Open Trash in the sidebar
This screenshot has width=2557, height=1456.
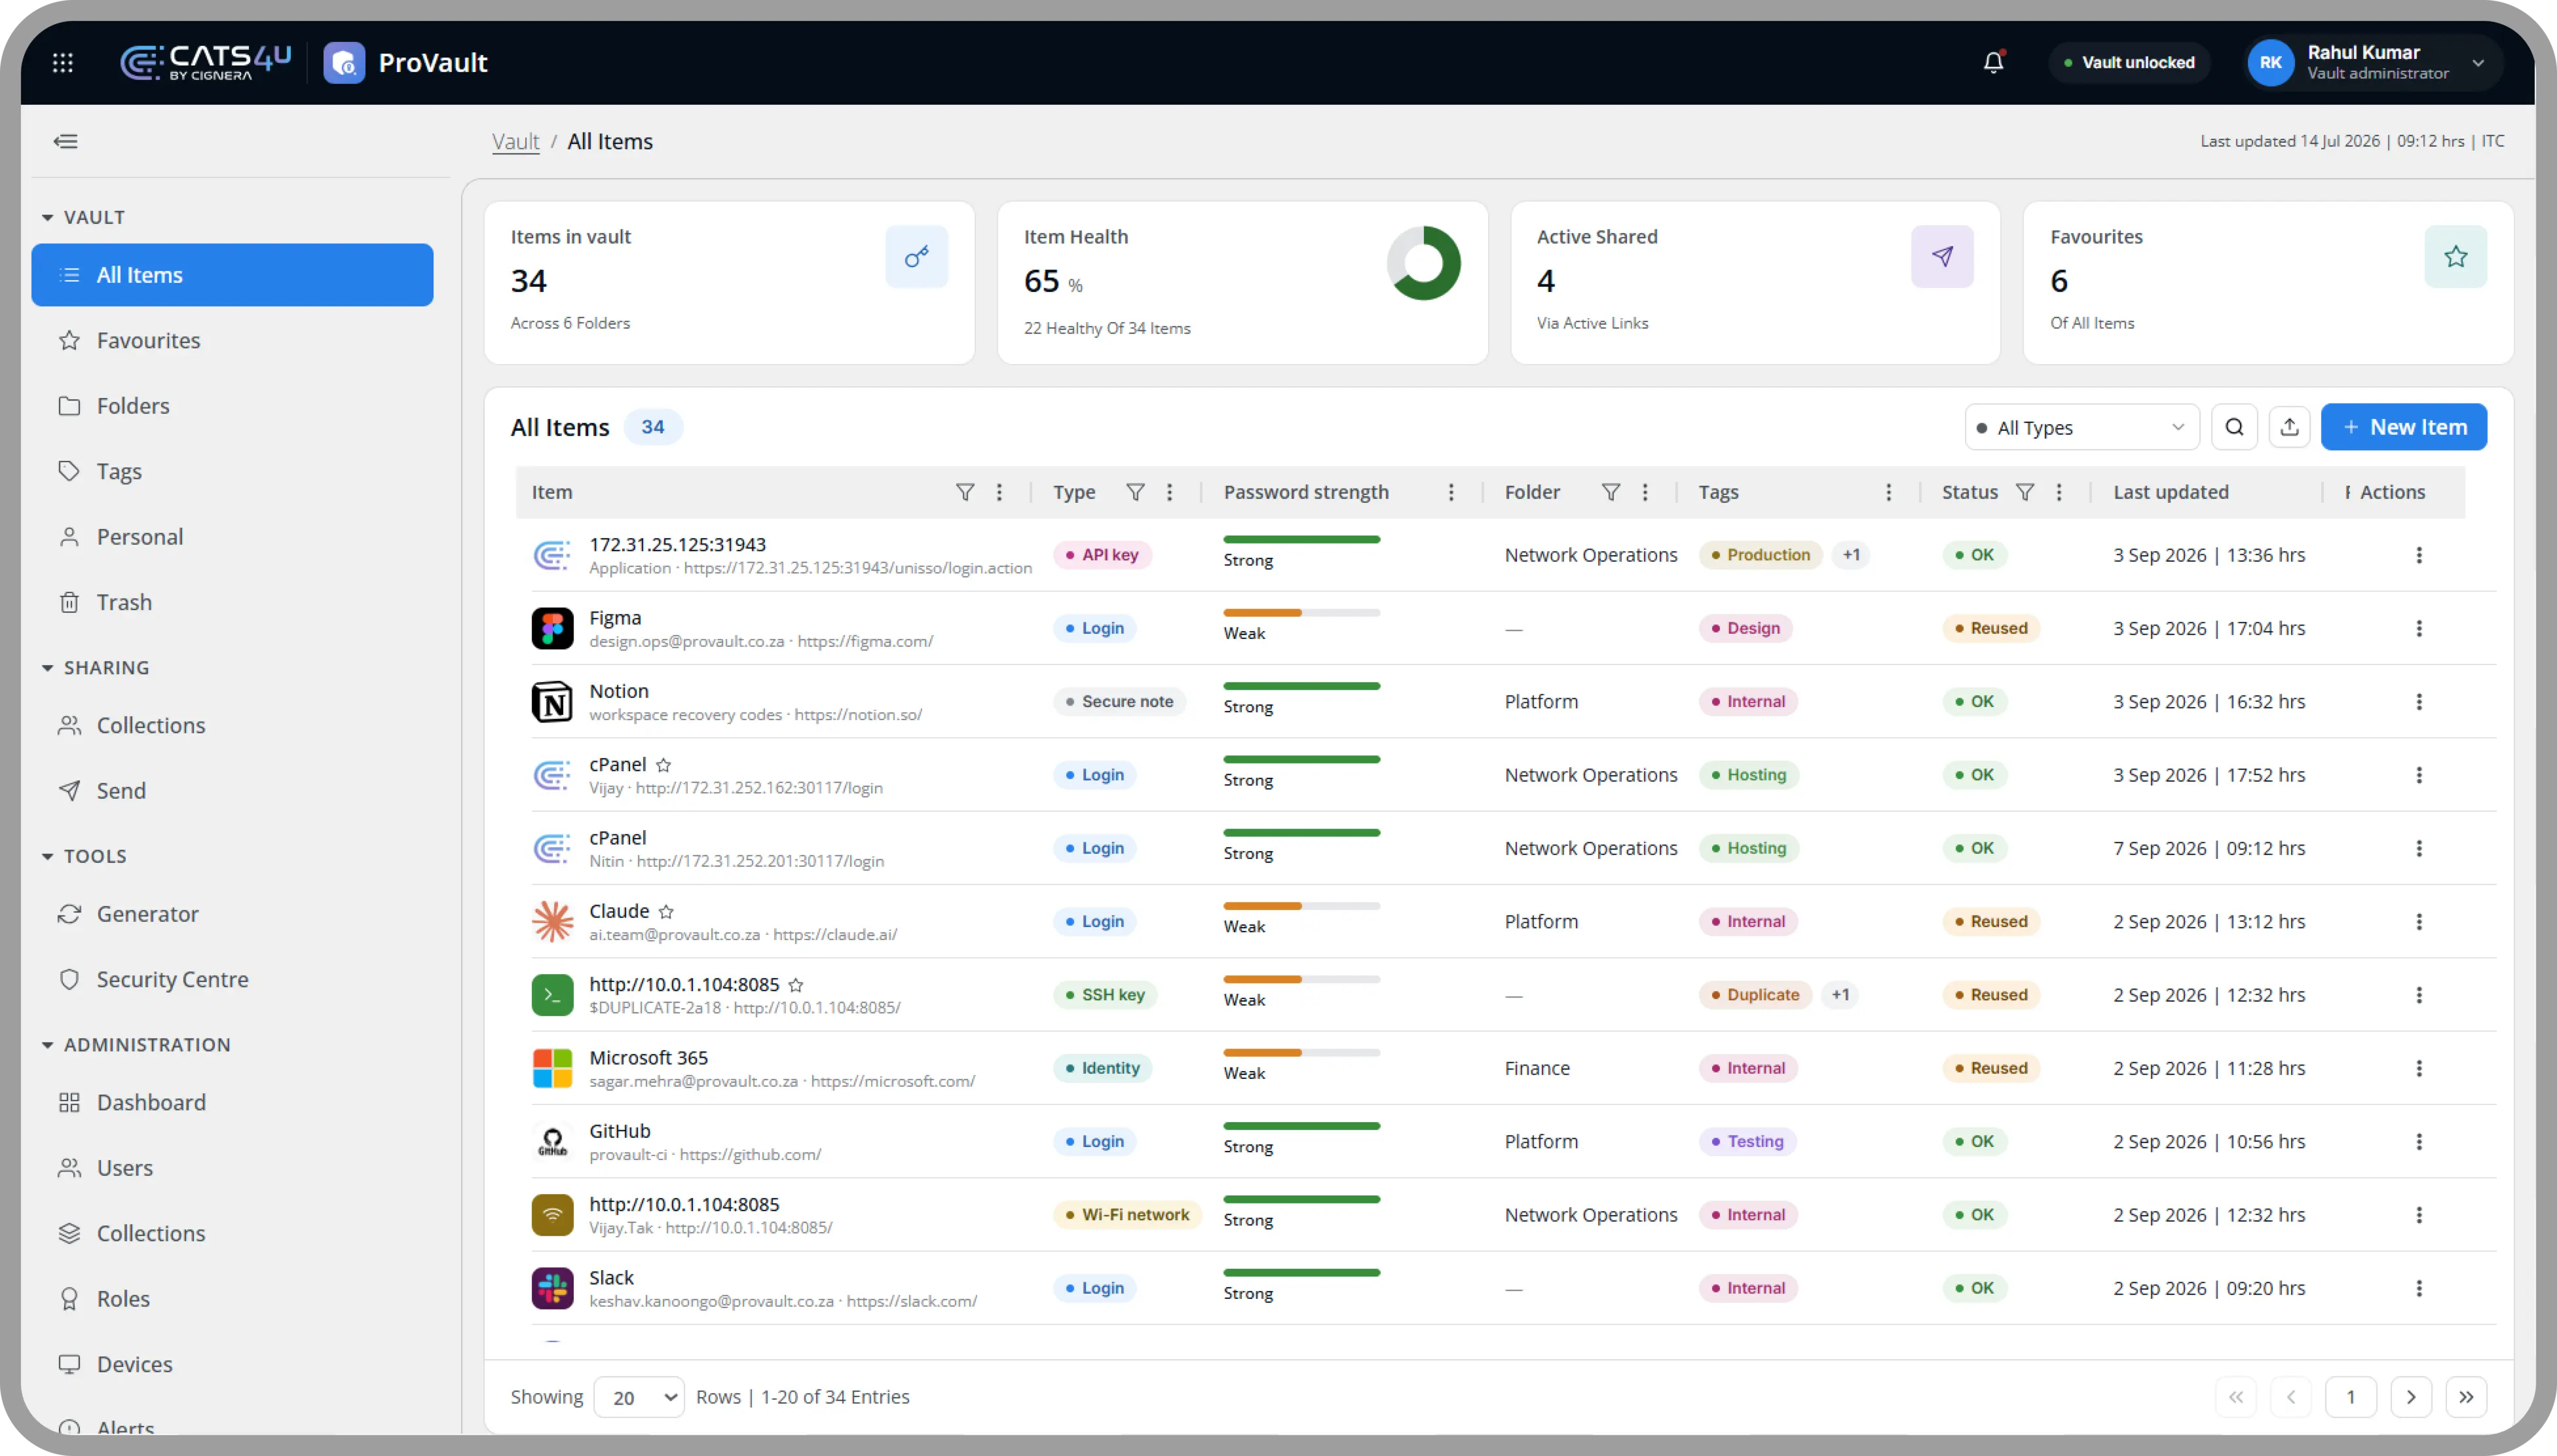232,602
